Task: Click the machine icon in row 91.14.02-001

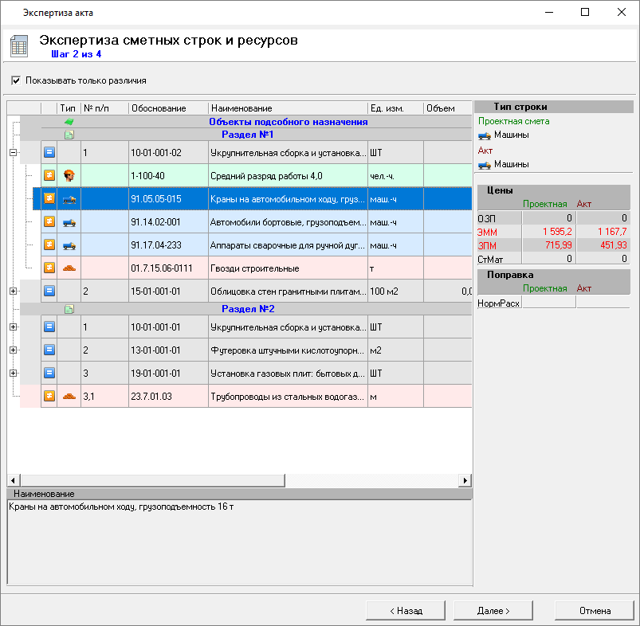Action: pos(69,222)
